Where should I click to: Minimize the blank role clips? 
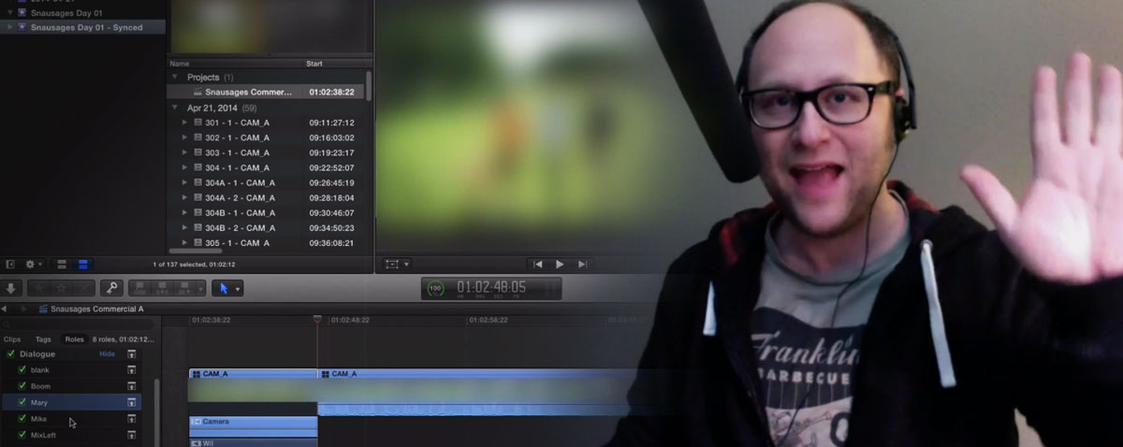[132, 370]
